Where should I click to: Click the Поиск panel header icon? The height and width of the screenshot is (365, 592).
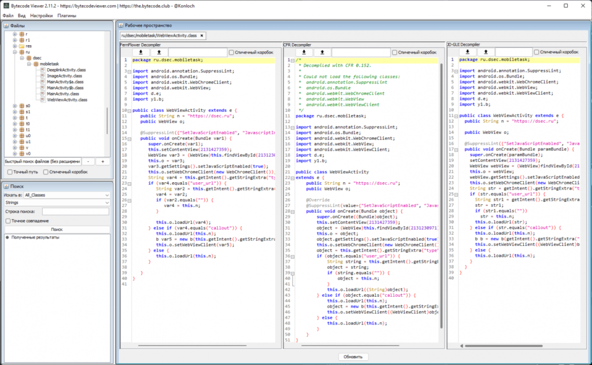tap(6, 186)
